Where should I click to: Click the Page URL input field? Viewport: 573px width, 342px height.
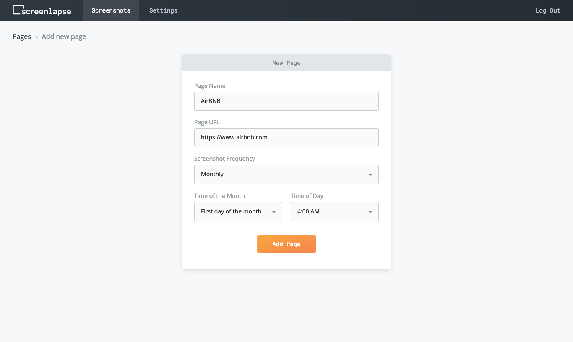click(x=286, y=137)
